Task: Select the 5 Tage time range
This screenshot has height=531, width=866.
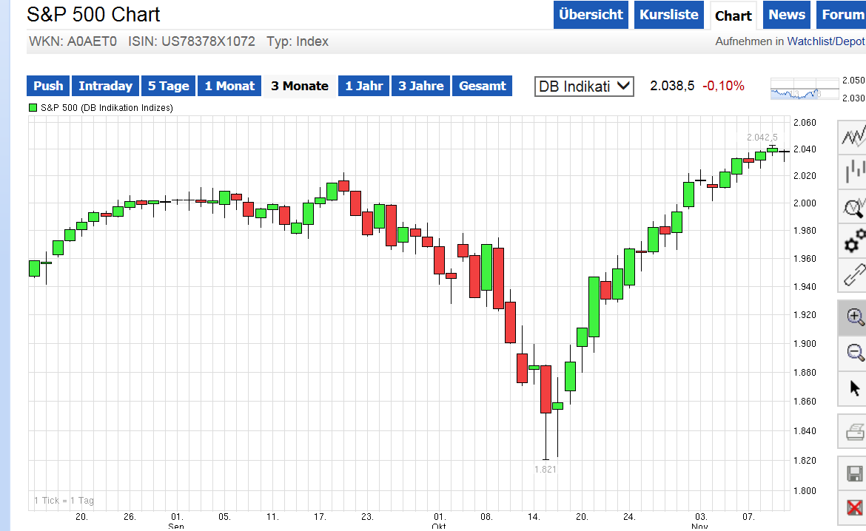Action: pyautogui.click(x=169, y=86)
